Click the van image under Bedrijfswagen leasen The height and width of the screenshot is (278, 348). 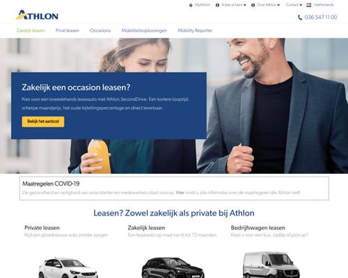271,265
